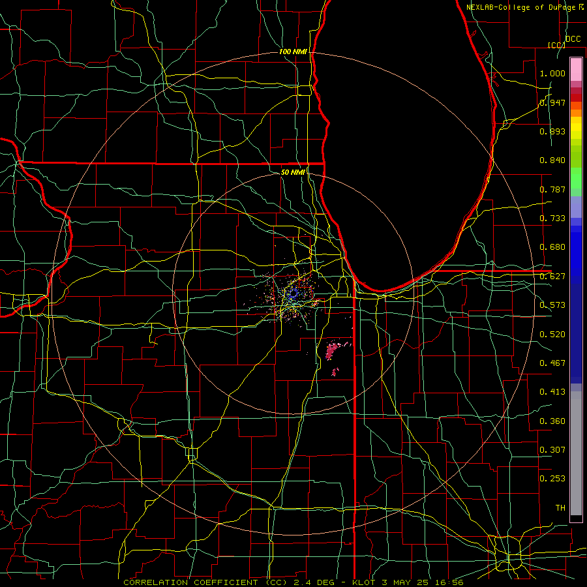Click the 0.893 scale value
This screenshot has height=587, width=587.
552,131
